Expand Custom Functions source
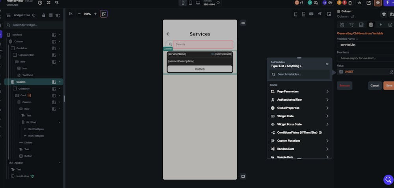This screenshot has width=394, height=188. coord(299,141)
